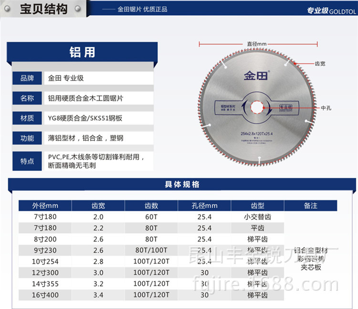Select the 铝用 heading on the spec card

click(x=82, y=52)
